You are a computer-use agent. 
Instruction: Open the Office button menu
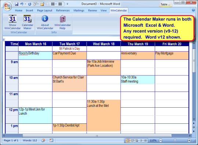click(7, 6)
